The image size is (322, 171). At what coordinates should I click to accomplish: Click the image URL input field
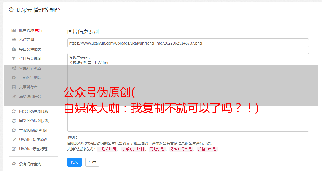[188, 43]
